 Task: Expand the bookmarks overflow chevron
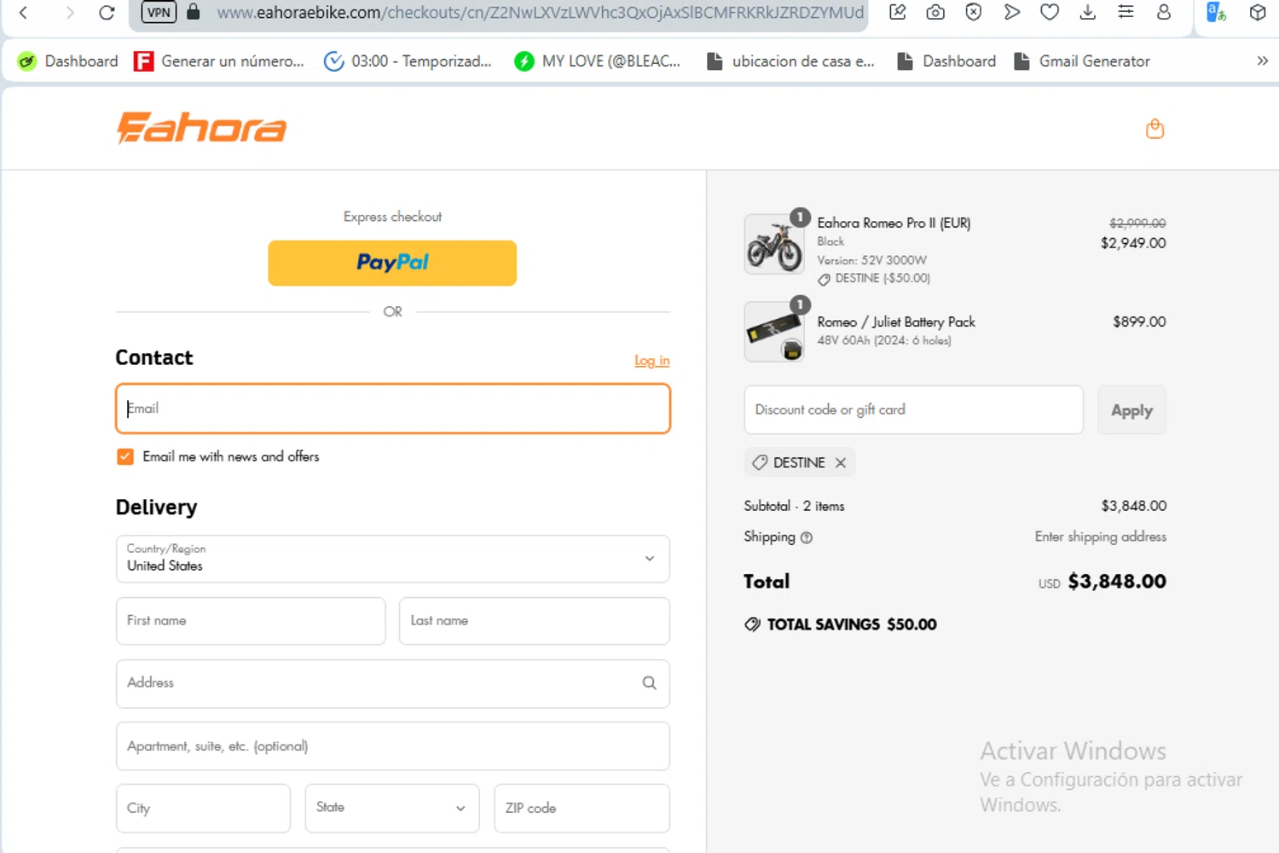1262,61
